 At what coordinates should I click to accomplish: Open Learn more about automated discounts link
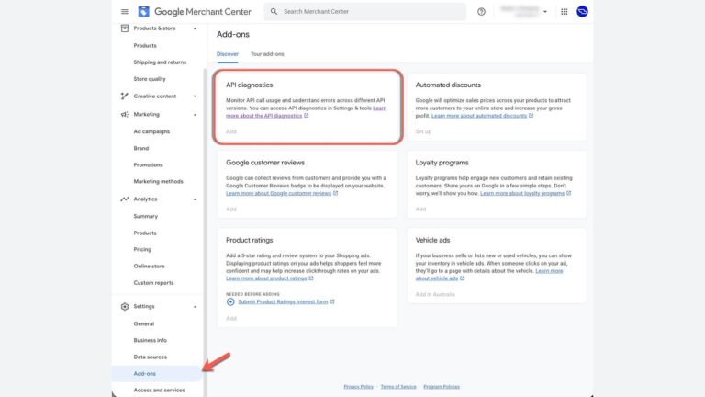(x=479, y=116)
